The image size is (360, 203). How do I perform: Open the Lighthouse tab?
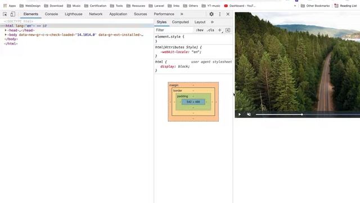74,14
